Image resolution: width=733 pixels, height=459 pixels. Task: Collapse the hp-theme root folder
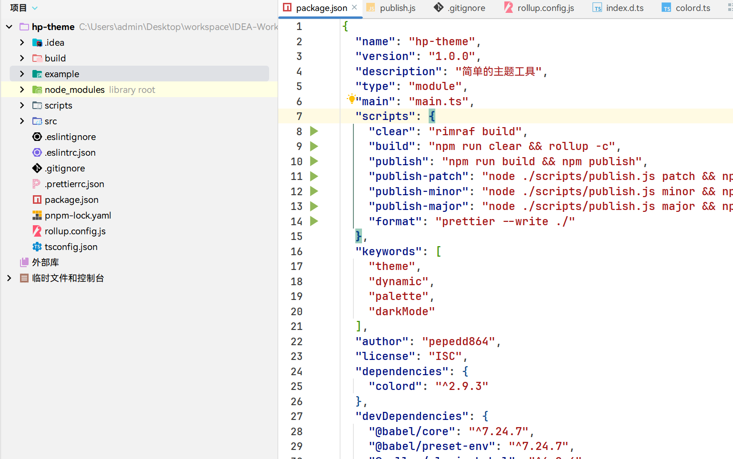(x=9, y=27)
